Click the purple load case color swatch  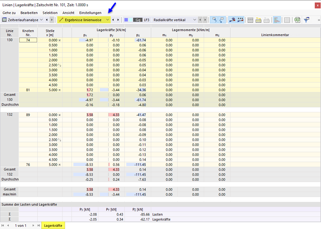pos(126,20)
